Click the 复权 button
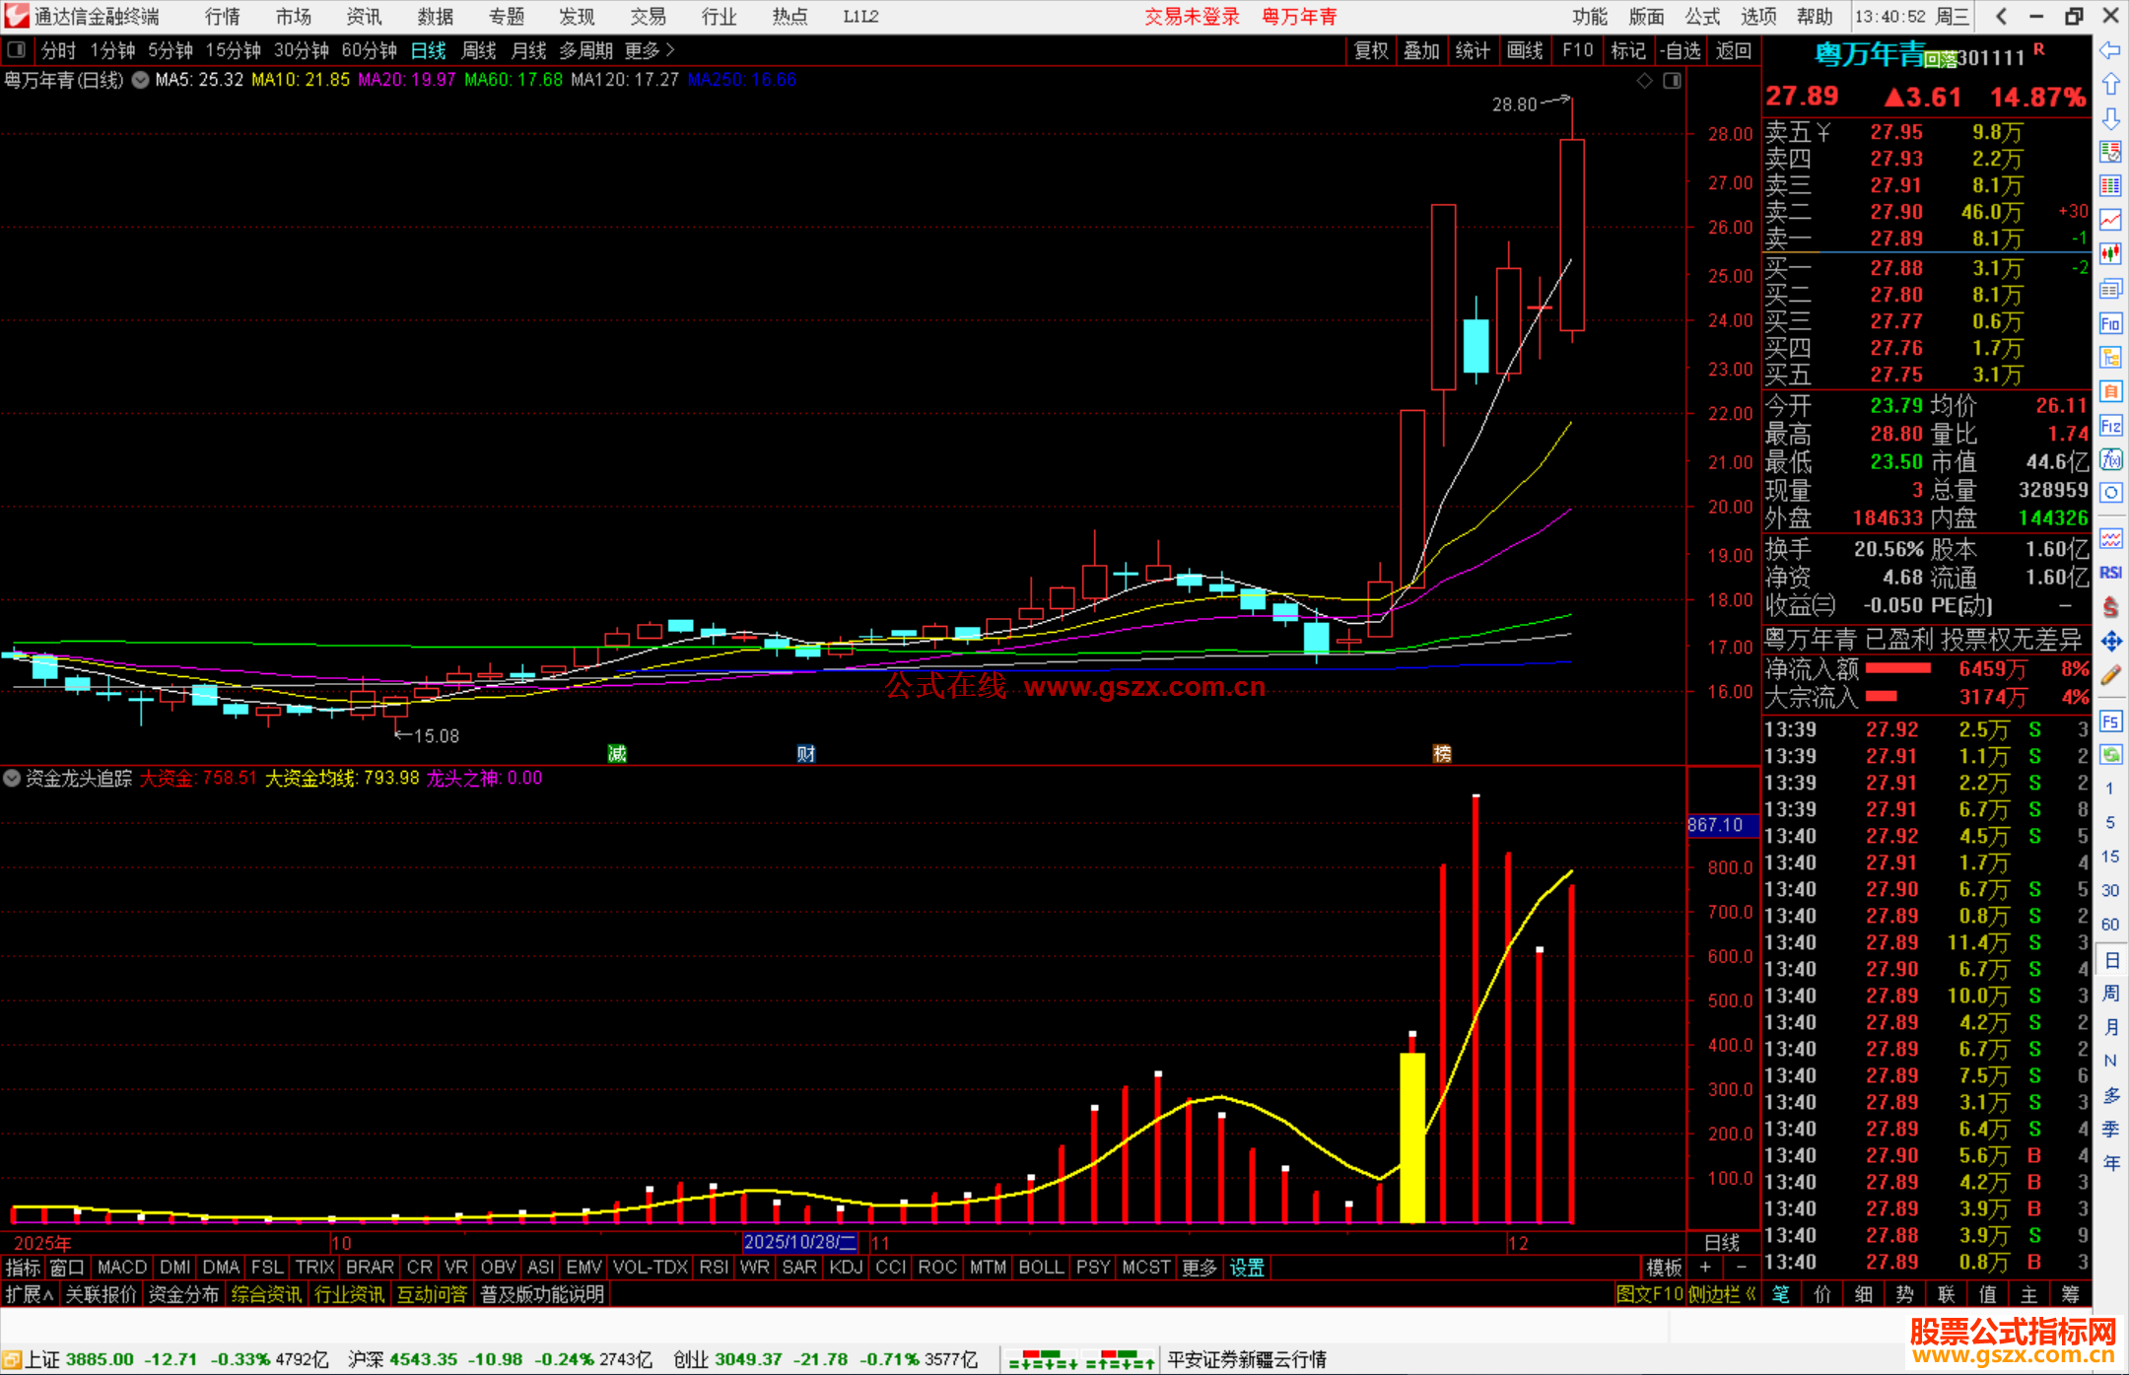Viewport: 2129px width, 1375px height. point(1370,50)
